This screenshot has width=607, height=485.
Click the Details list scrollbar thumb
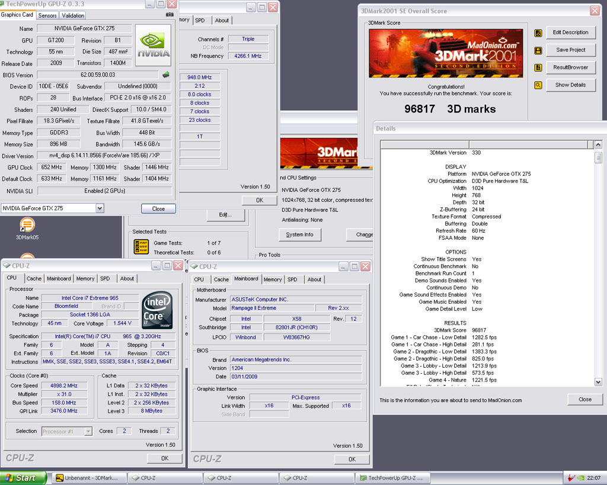click(598, 158)
